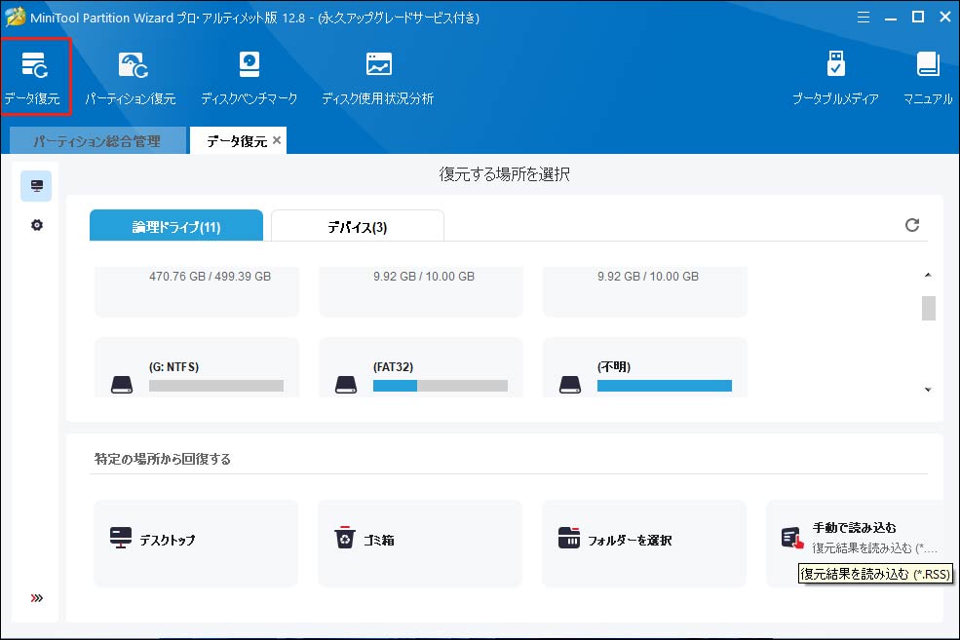This screenshot has height=640, width=960.
Task: Click the FAT32 drive icon
Action: pyautogui.click(x=346, y=385)
